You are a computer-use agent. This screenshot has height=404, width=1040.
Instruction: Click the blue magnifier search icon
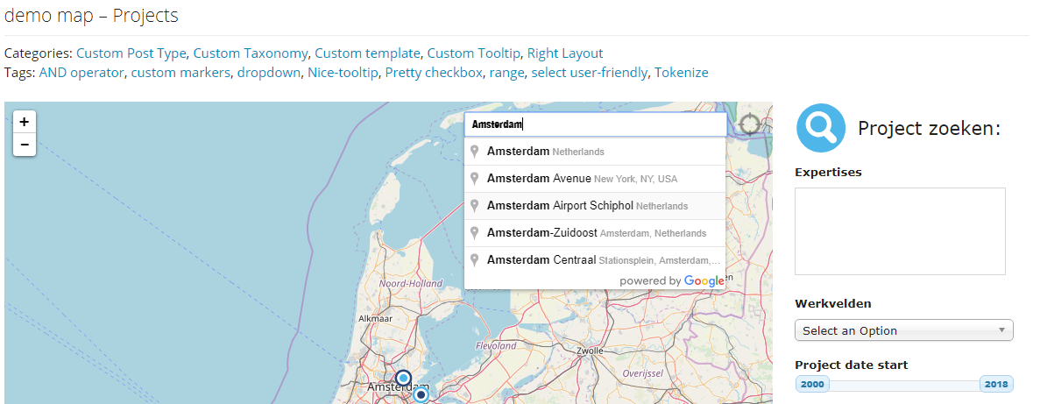click(821, 128)
